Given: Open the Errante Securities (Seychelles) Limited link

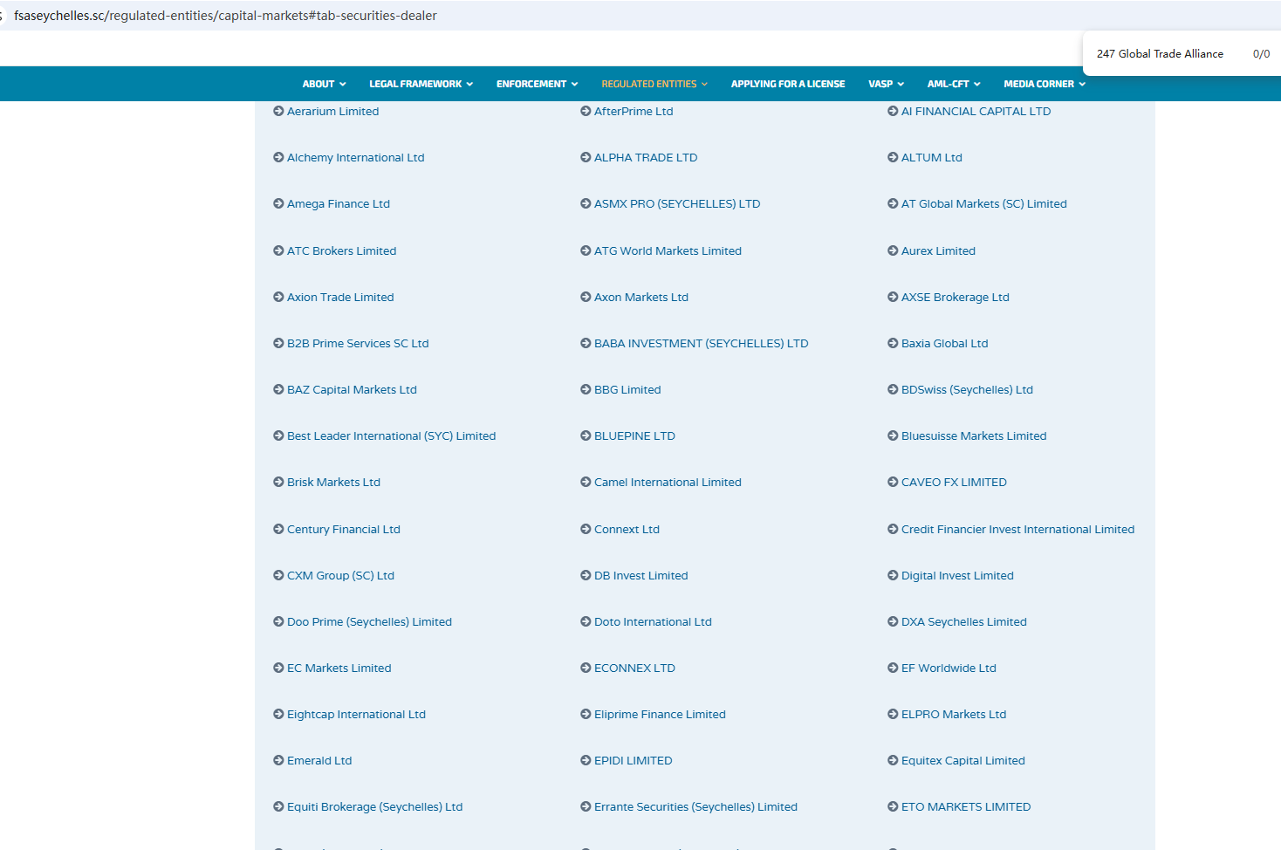Looking at the screenshot, I should click(695, 806).
